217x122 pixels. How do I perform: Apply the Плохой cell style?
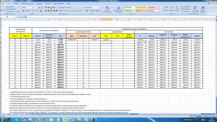(x=154, y=7)
